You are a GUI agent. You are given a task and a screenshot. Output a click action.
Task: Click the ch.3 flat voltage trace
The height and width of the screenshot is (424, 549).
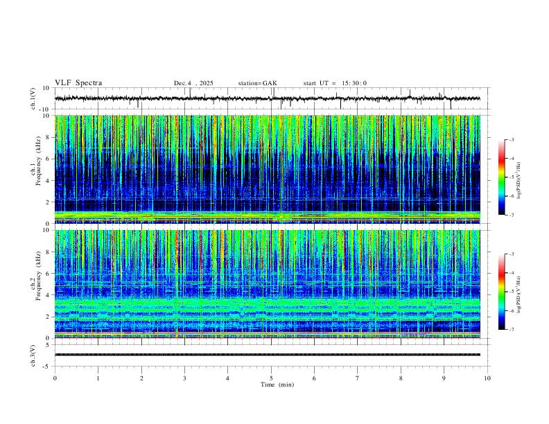tap(268, 355)
